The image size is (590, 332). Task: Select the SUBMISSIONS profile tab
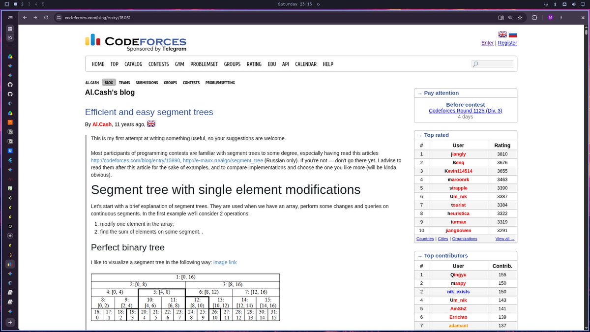point(147,83)
